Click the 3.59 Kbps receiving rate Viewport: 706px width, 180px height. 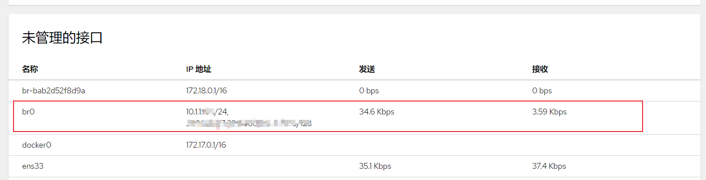[549, 112]
